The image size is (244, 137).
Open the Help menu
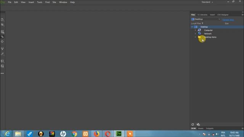(x=72, y=2)
